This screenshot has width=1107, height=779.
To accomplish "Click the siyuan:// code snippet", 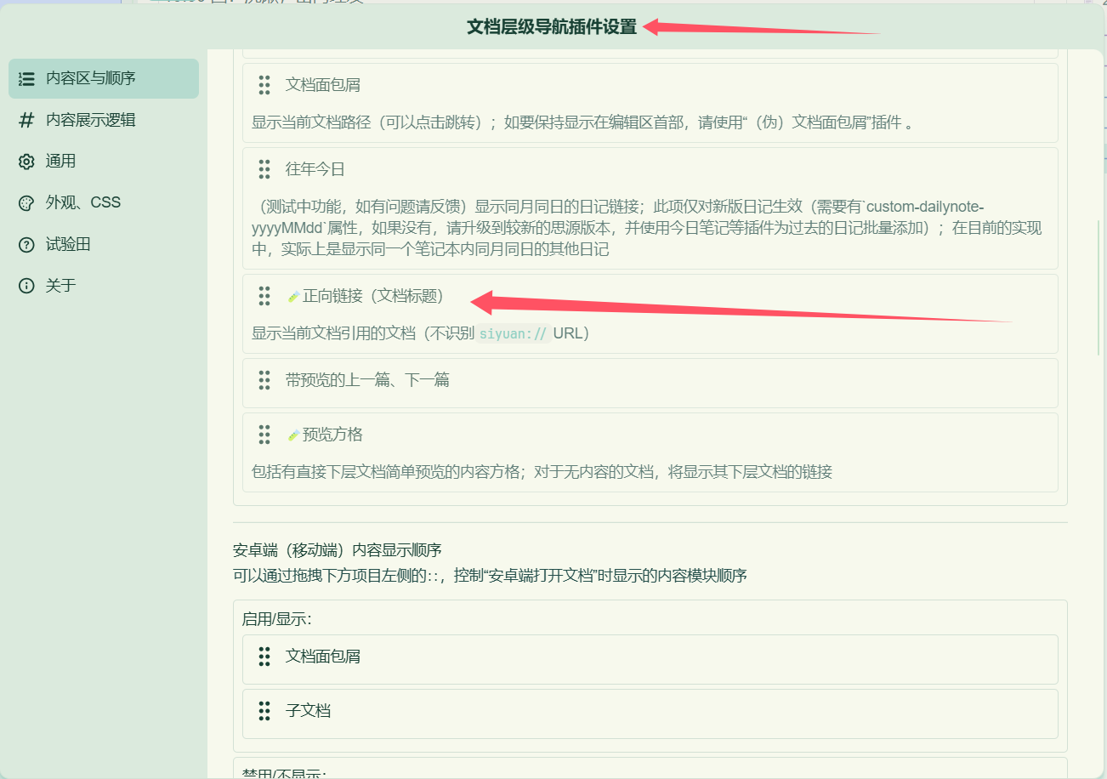I will click(514, 333).
